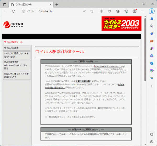Open split screen icon

tap(101, 11)
